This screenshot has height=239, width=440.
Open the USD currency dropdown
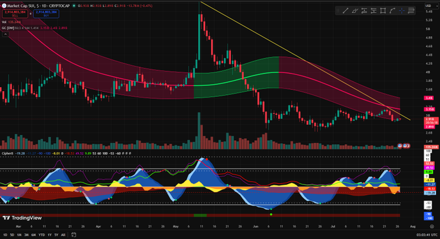pyautogui.click(x=431, y=6)
